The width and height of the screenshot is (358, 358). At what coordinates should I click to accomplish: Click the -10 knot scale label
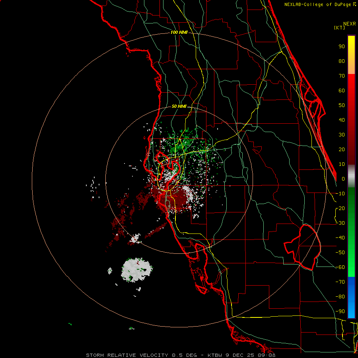pyautogui.click(x=340, y=194)
